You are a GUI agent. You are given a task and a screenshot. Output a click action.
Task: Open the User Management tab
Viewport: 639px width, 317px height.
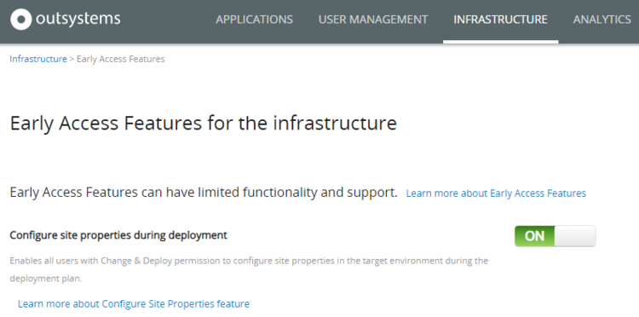[373, 20]
